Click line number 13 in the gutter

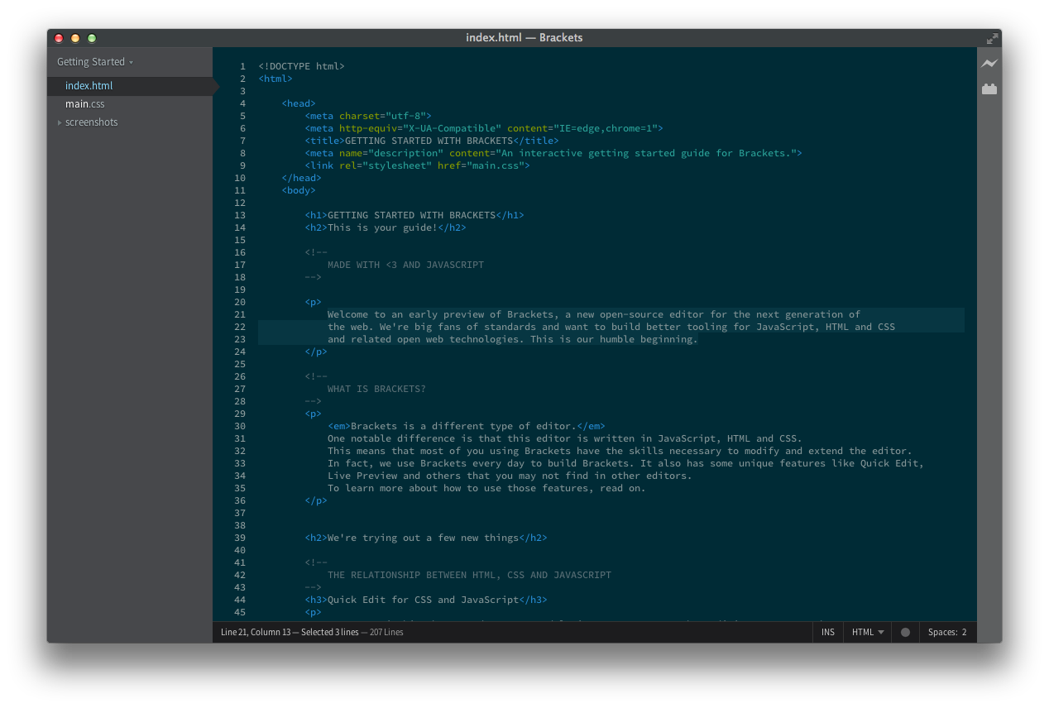240,215
